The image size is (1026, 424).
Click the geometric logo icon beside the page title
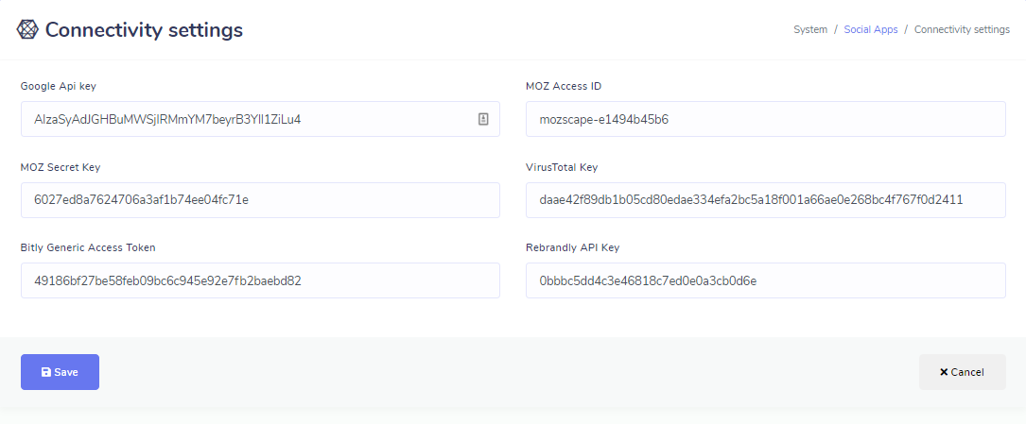tap(28, 30)
